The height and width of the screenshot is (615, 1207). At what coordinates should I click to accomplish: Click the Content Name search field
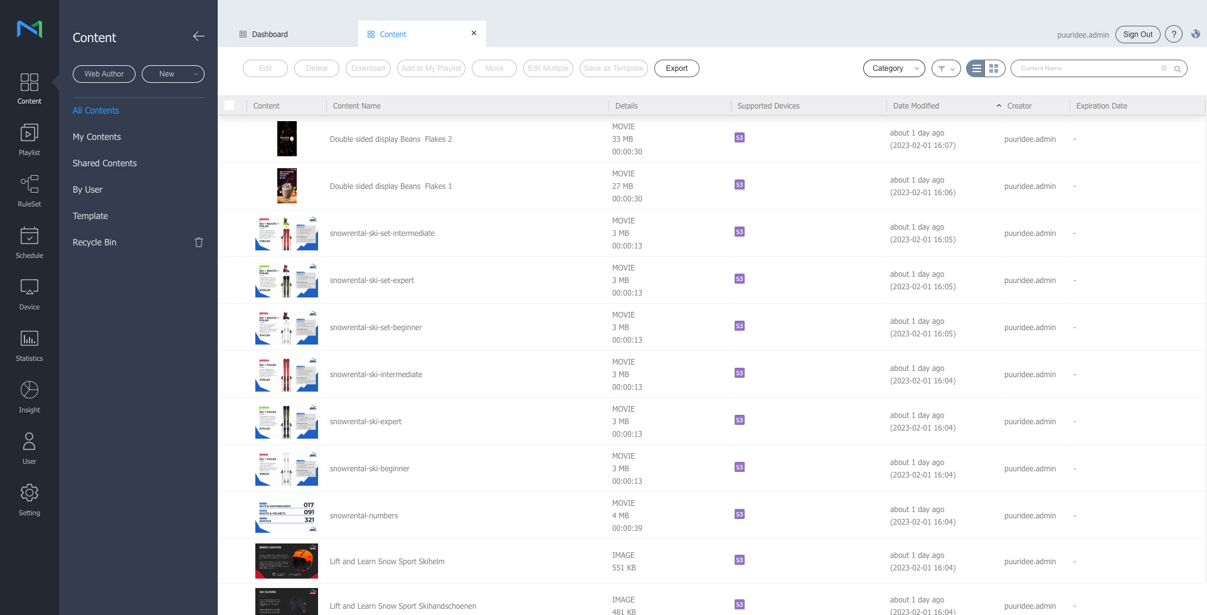coord(1088,68)
